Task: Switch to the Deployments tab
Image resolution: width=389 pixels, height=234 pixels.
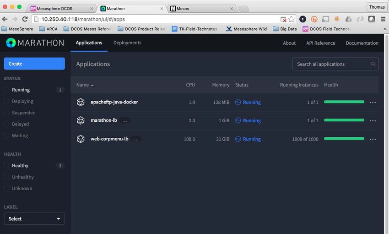Action: pos(127,43)
